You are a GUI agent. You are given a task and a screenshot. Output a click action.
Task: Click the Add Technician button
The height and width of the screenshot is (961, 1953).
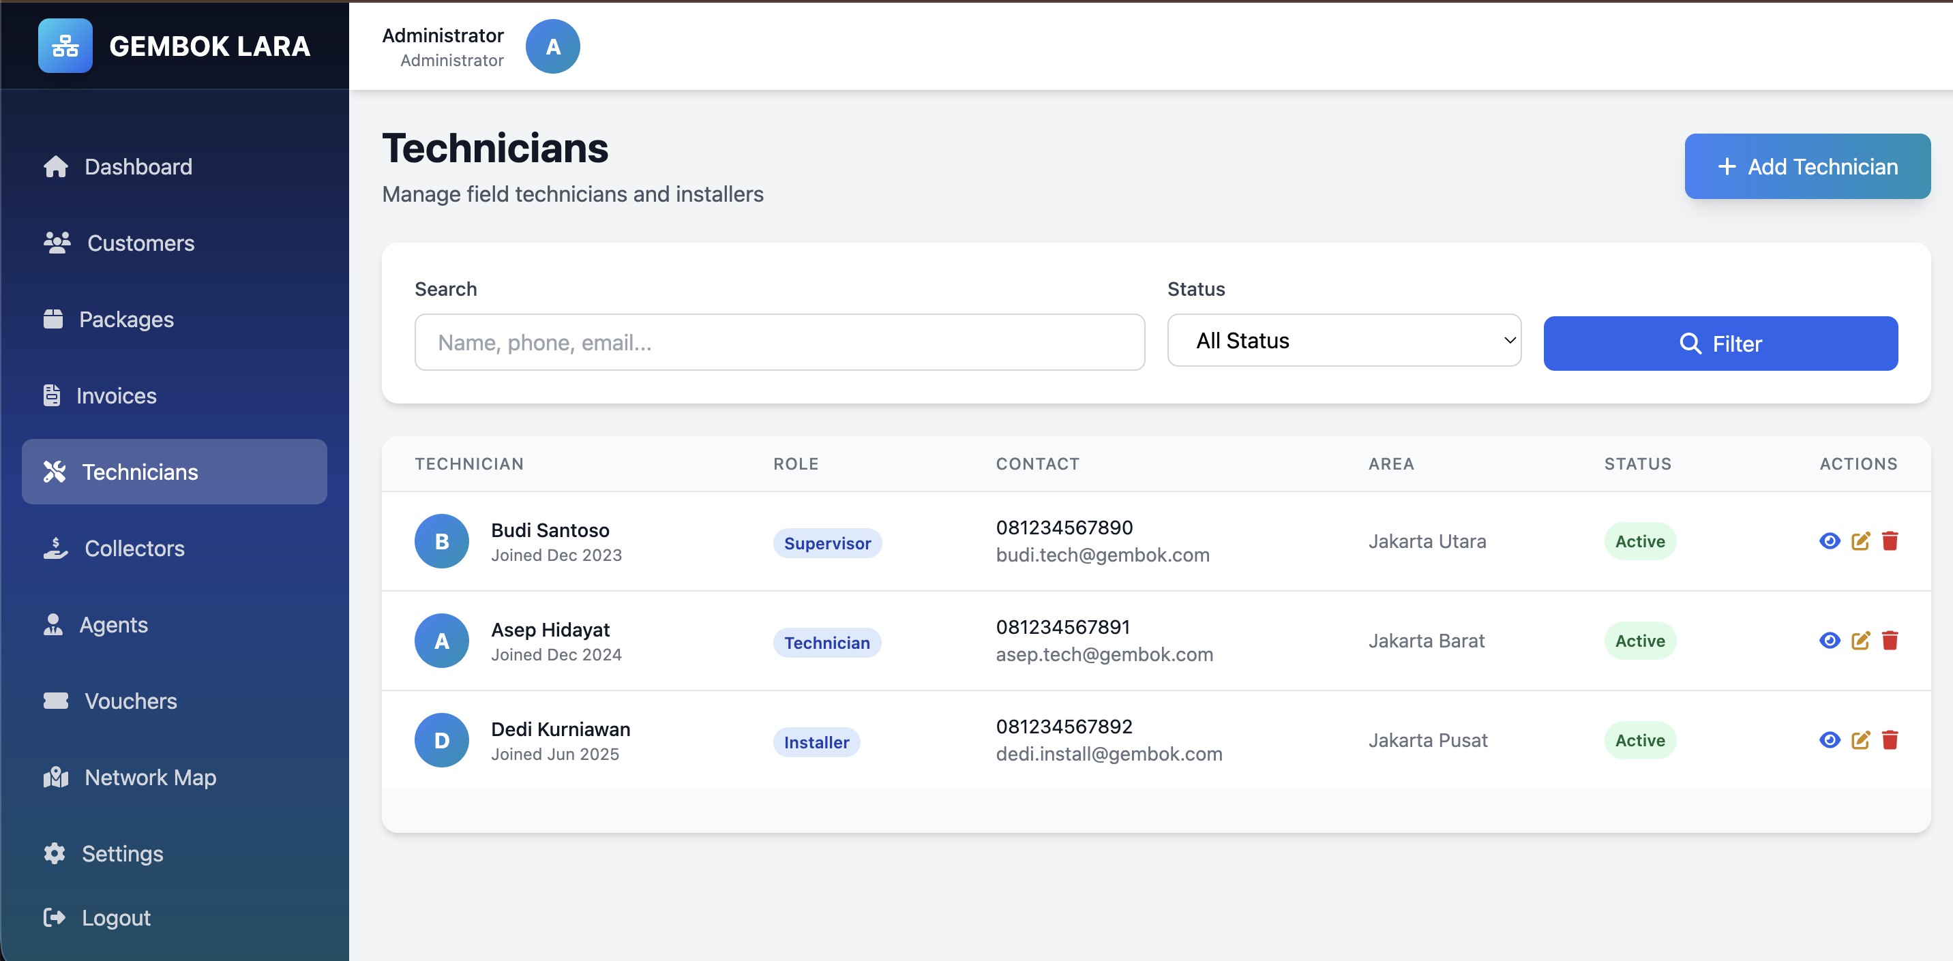point(1806,167)
